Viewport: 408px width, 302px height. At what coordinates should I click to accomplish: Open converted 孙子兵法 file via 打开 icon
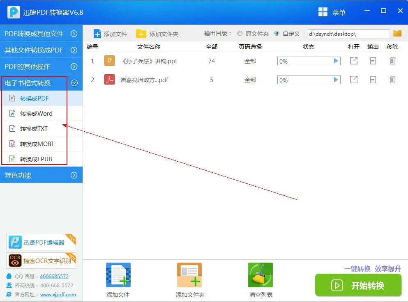tap(354, 61)
